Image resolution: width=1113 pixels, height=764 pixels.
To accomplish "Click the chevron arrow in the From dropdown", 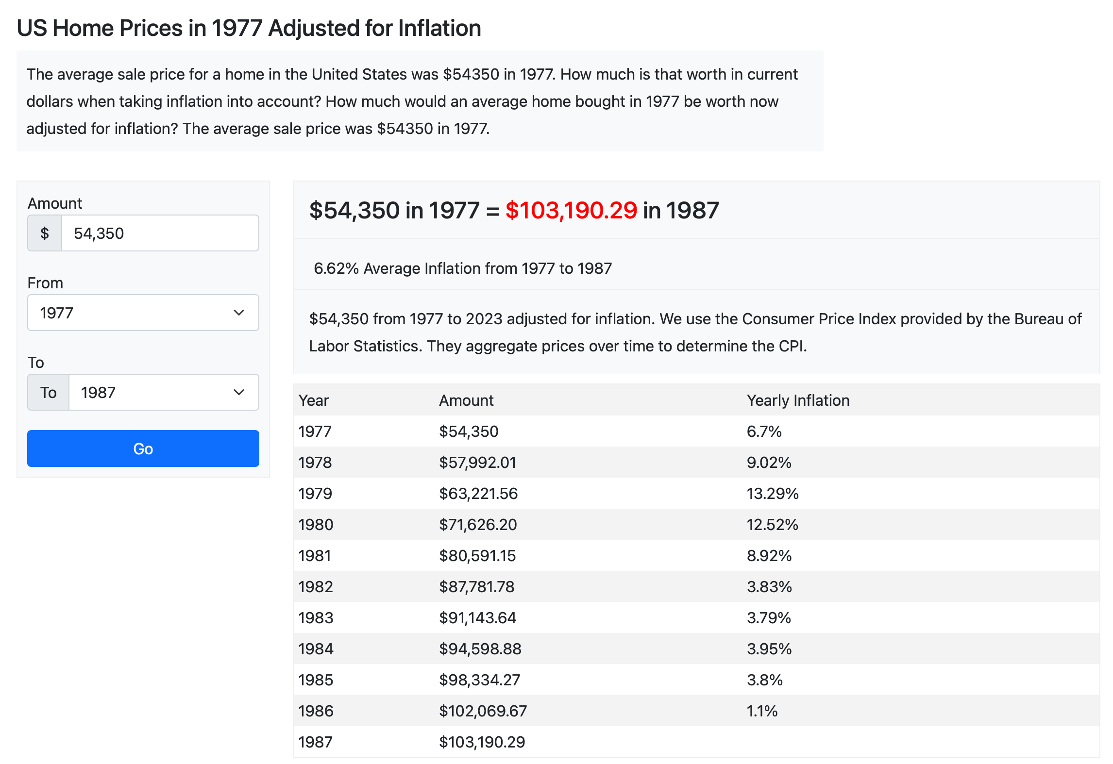I will pos(238,313).
